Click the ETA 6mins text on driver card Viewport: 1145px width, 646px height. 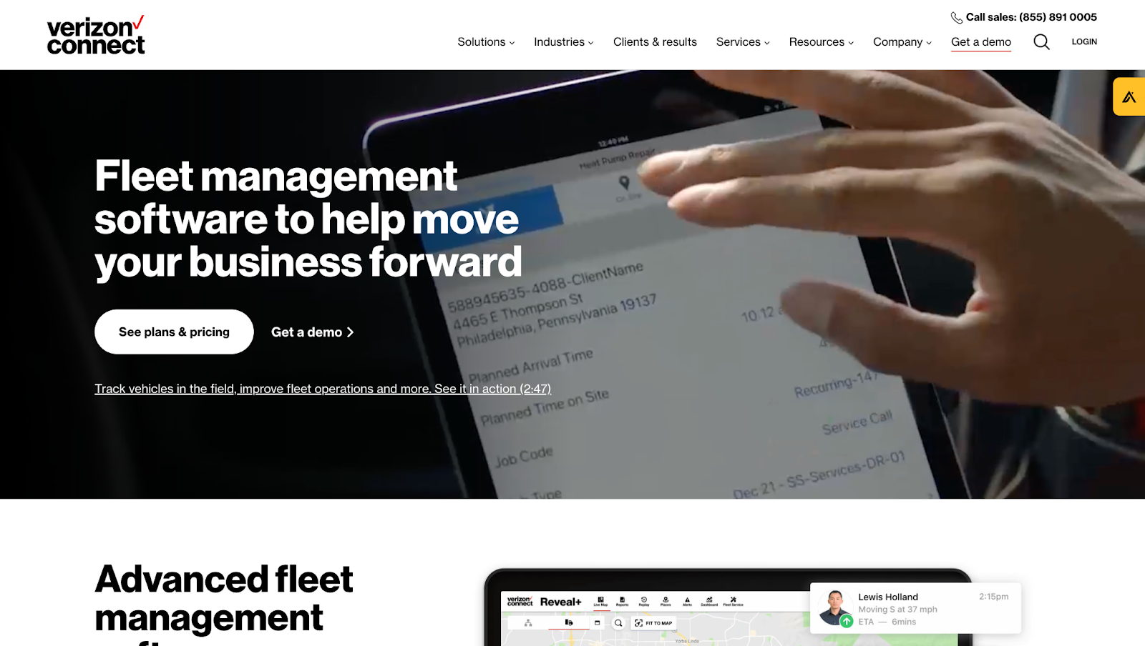pos(887,622)
